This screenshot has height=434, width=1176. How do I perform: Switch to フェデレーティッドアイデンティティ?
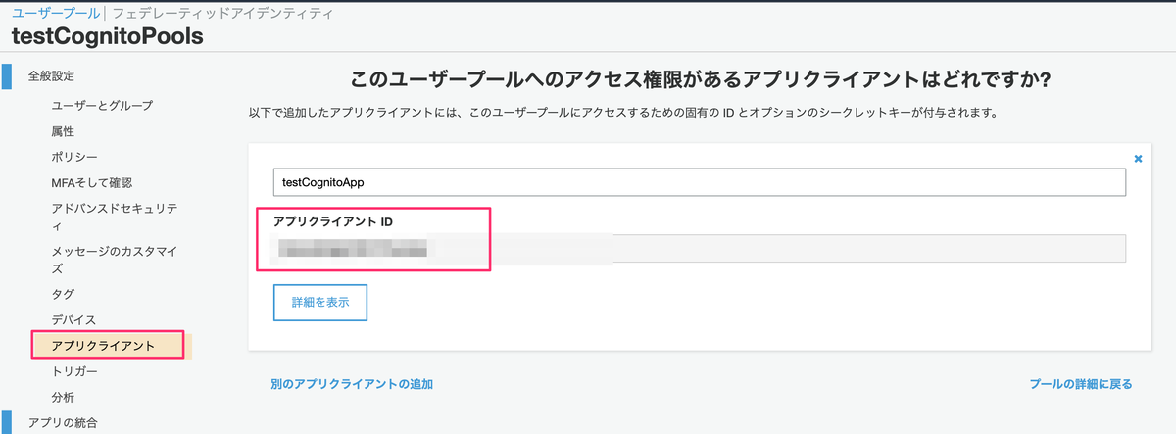click(222, 14)
